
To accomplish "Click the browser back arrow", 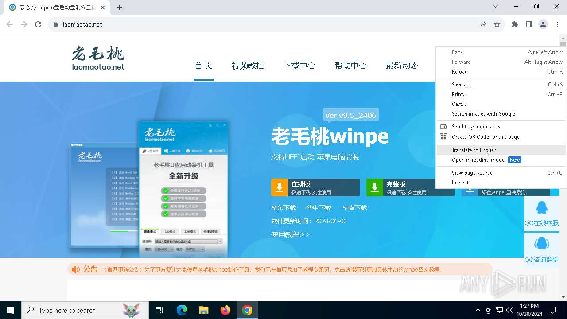I will [10, 24].
